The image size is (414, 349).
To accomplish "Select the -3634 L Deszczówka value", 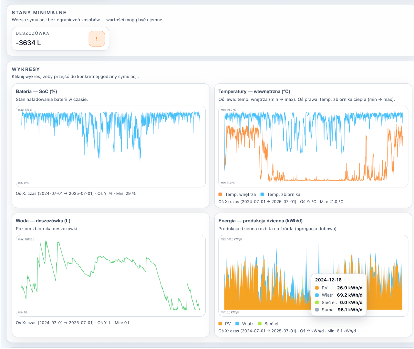I will (x=28, y=43).
